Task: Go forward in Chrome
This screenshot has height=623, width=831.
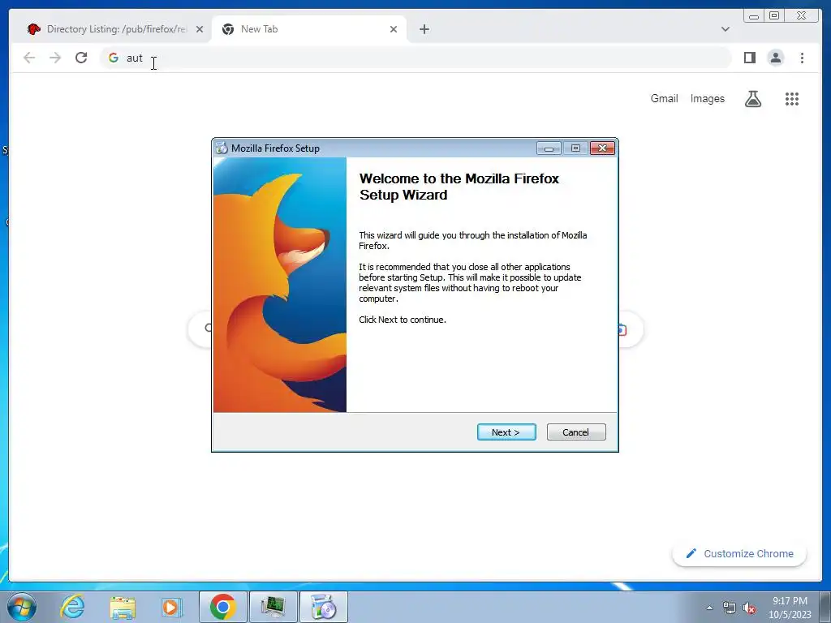Action: coord(55,58)
